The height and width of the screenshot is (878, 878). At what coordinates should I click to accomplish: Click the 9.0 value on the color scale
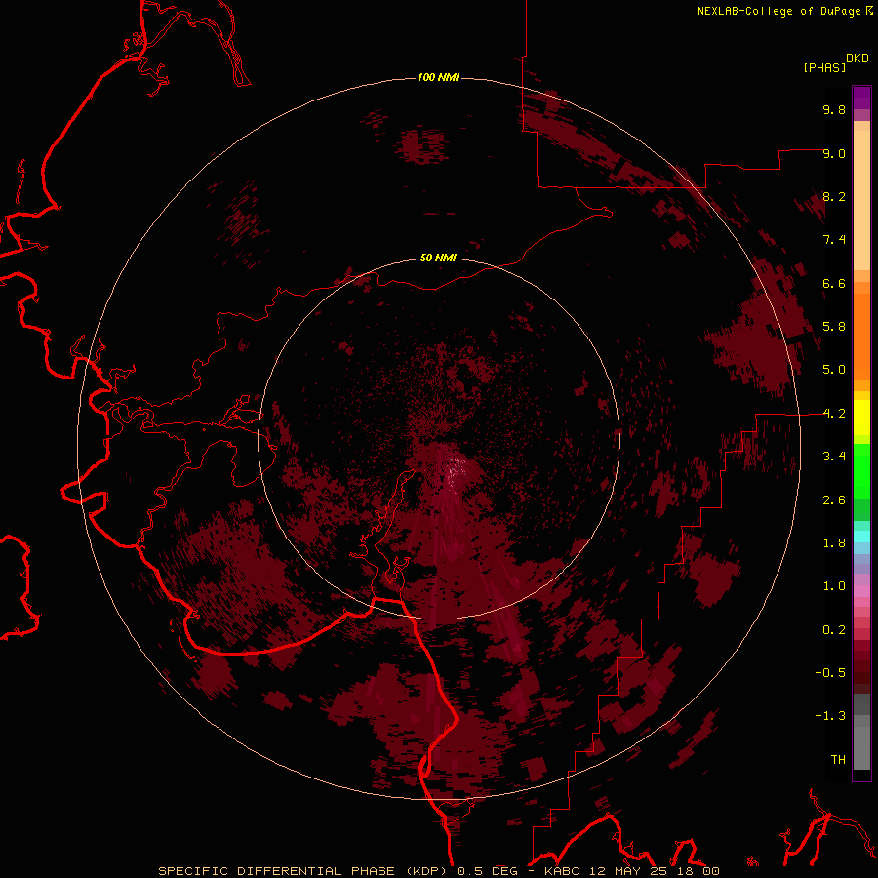pos(834,153)
